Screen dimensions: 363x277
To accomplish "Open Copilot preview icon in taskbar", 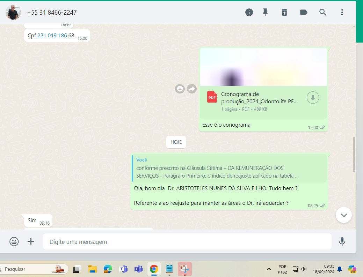I will click(x=352, y=269).
